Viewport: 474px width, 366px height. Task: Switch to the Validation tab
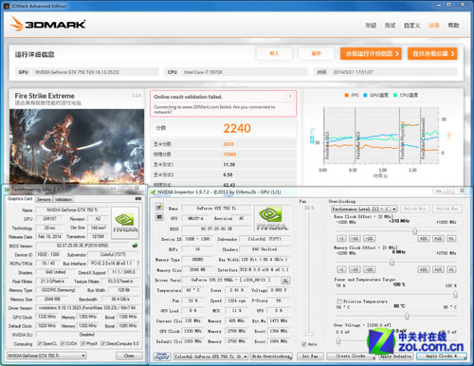click(64, 199)
